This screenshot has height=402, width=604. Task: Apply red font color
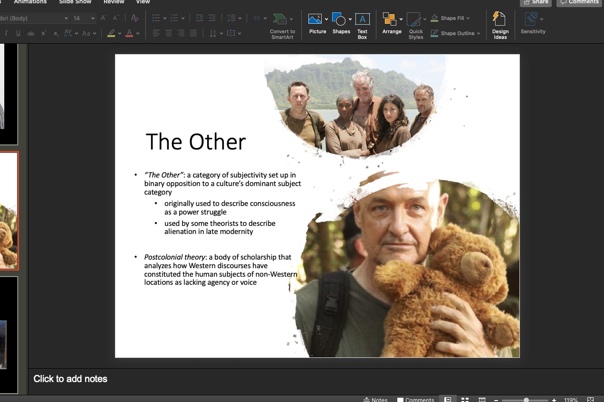point(129,33)
